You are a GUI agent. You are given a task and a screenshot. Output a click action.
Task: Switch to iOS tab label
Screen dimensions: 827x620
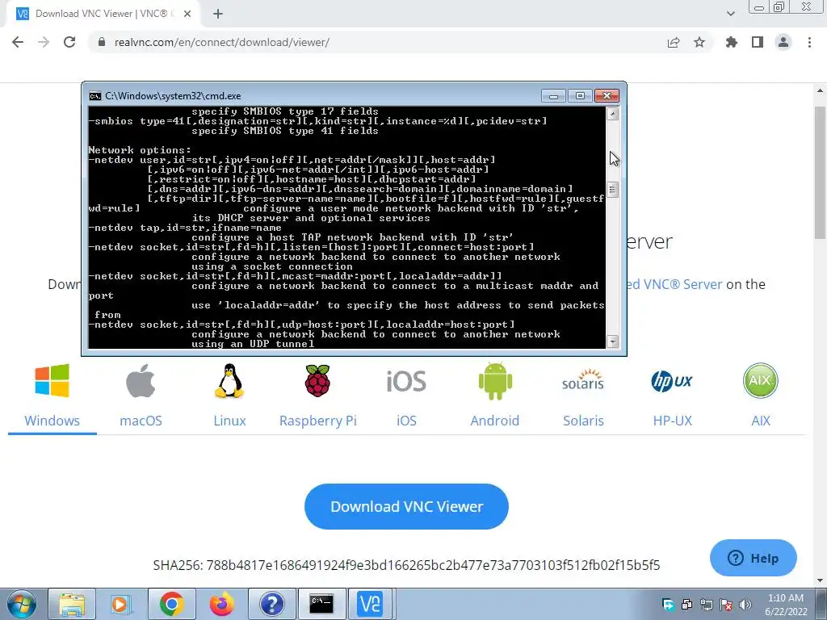[x=406, y=421]
